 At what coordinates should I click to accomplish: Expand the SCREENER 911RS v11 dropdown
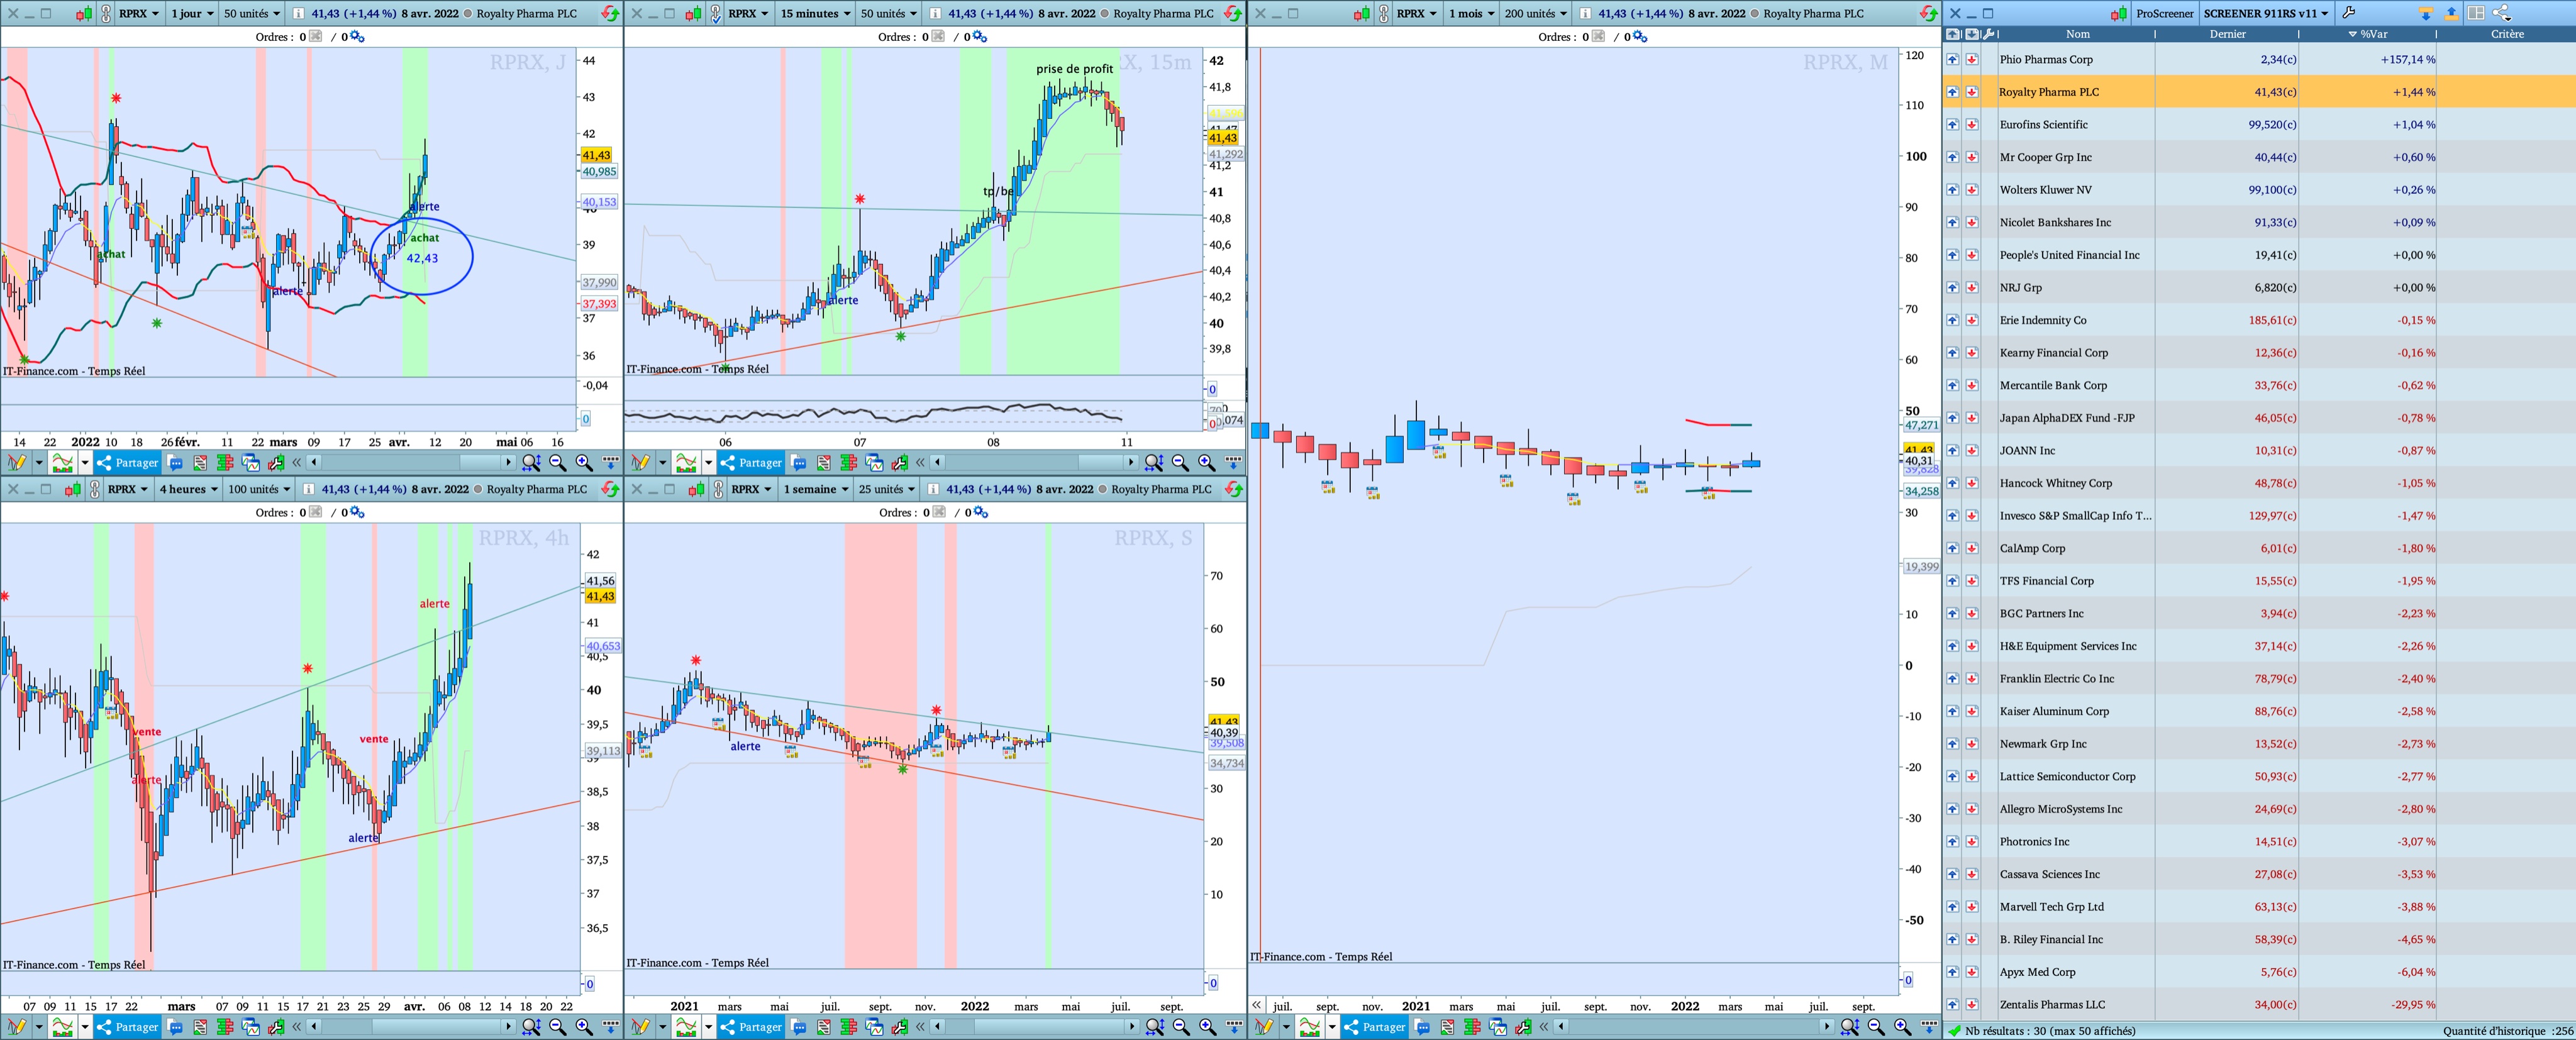2266,14
